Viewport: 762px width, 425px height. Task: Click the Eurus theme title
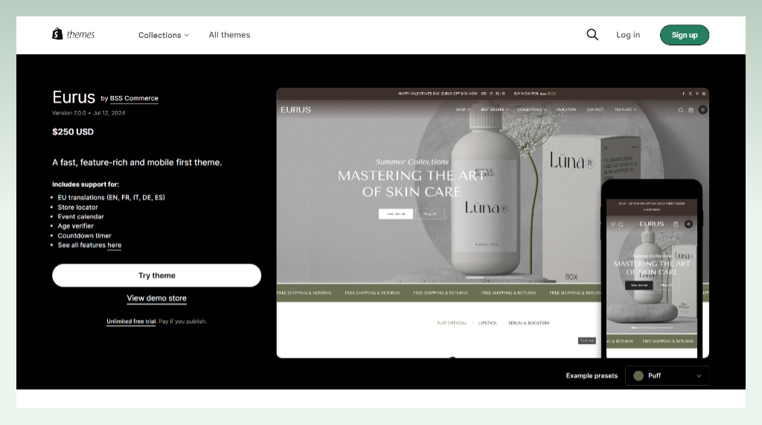[74, 98]
